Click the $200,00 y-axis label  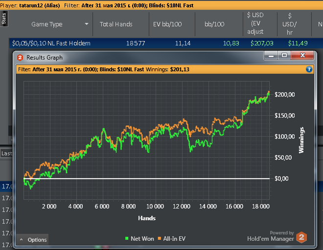click(x=285, y=95)
